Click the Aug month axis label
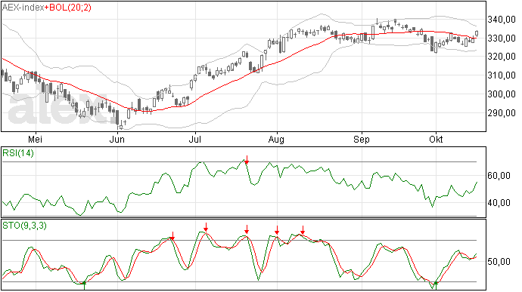 click(276, 139)
